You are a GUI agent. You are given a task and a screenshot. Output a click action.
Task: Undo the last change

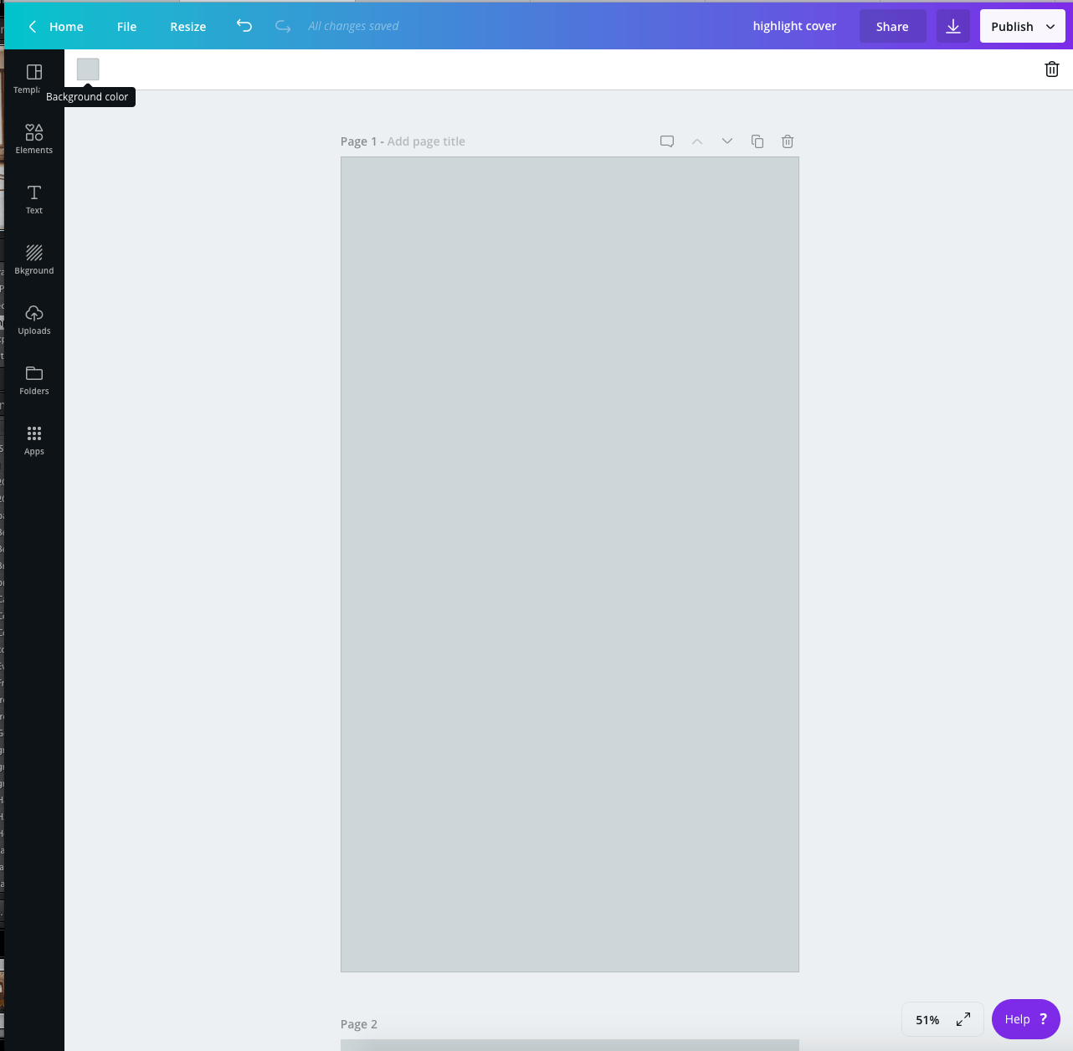(244, 26)
